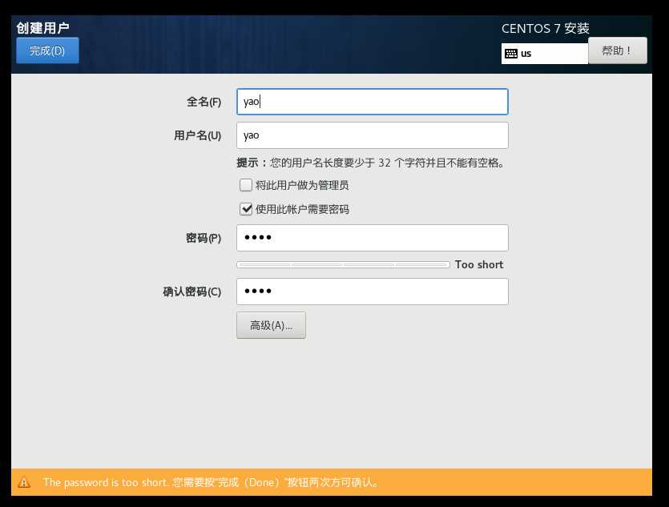Click the warning triangle icon in the bottom bar

tap(23, 482)
